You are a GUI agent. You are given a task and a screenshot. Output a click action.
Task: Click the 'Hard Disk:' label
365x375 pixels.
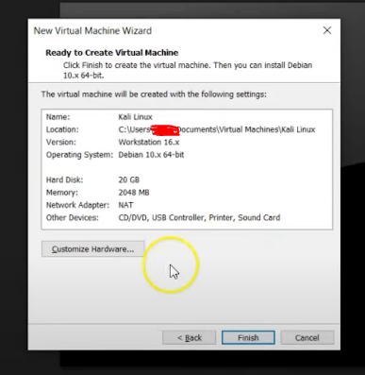coord(64,179)
